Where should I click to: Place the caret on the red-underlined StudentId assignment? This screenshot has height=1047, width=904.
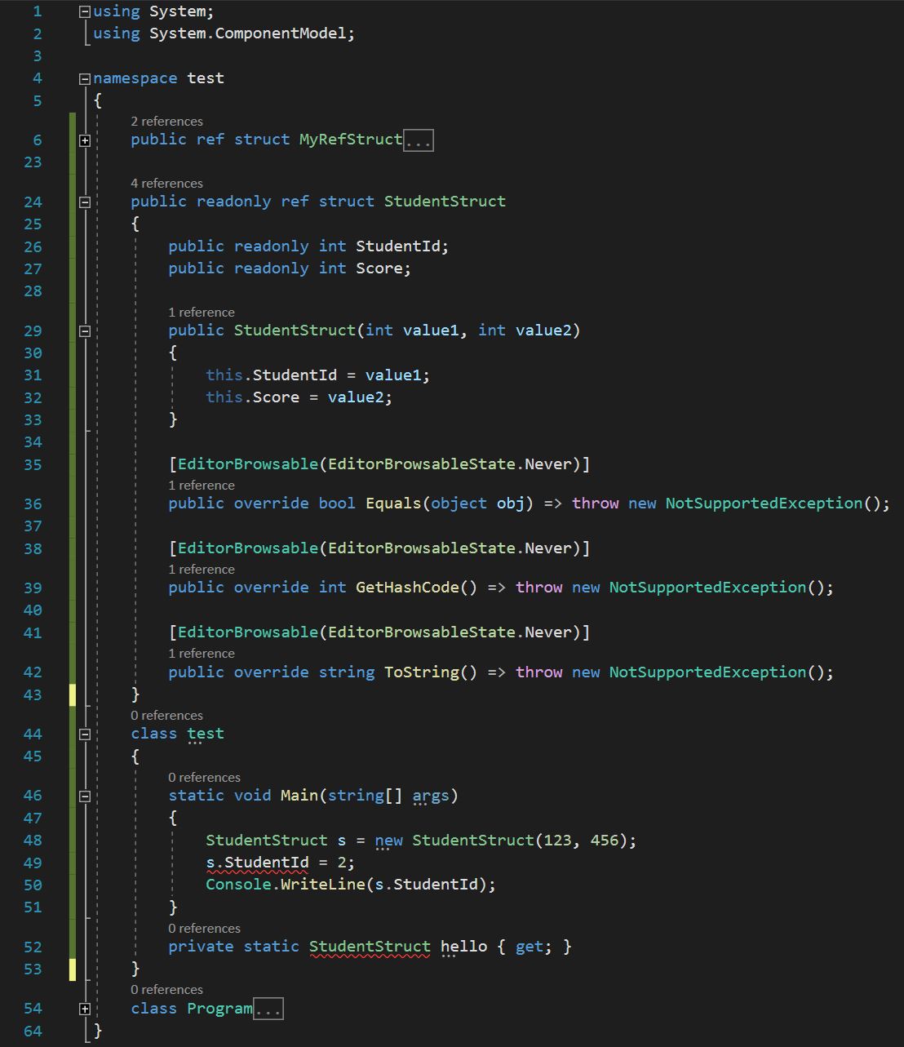pyautogui.click(x=258, y=862)
